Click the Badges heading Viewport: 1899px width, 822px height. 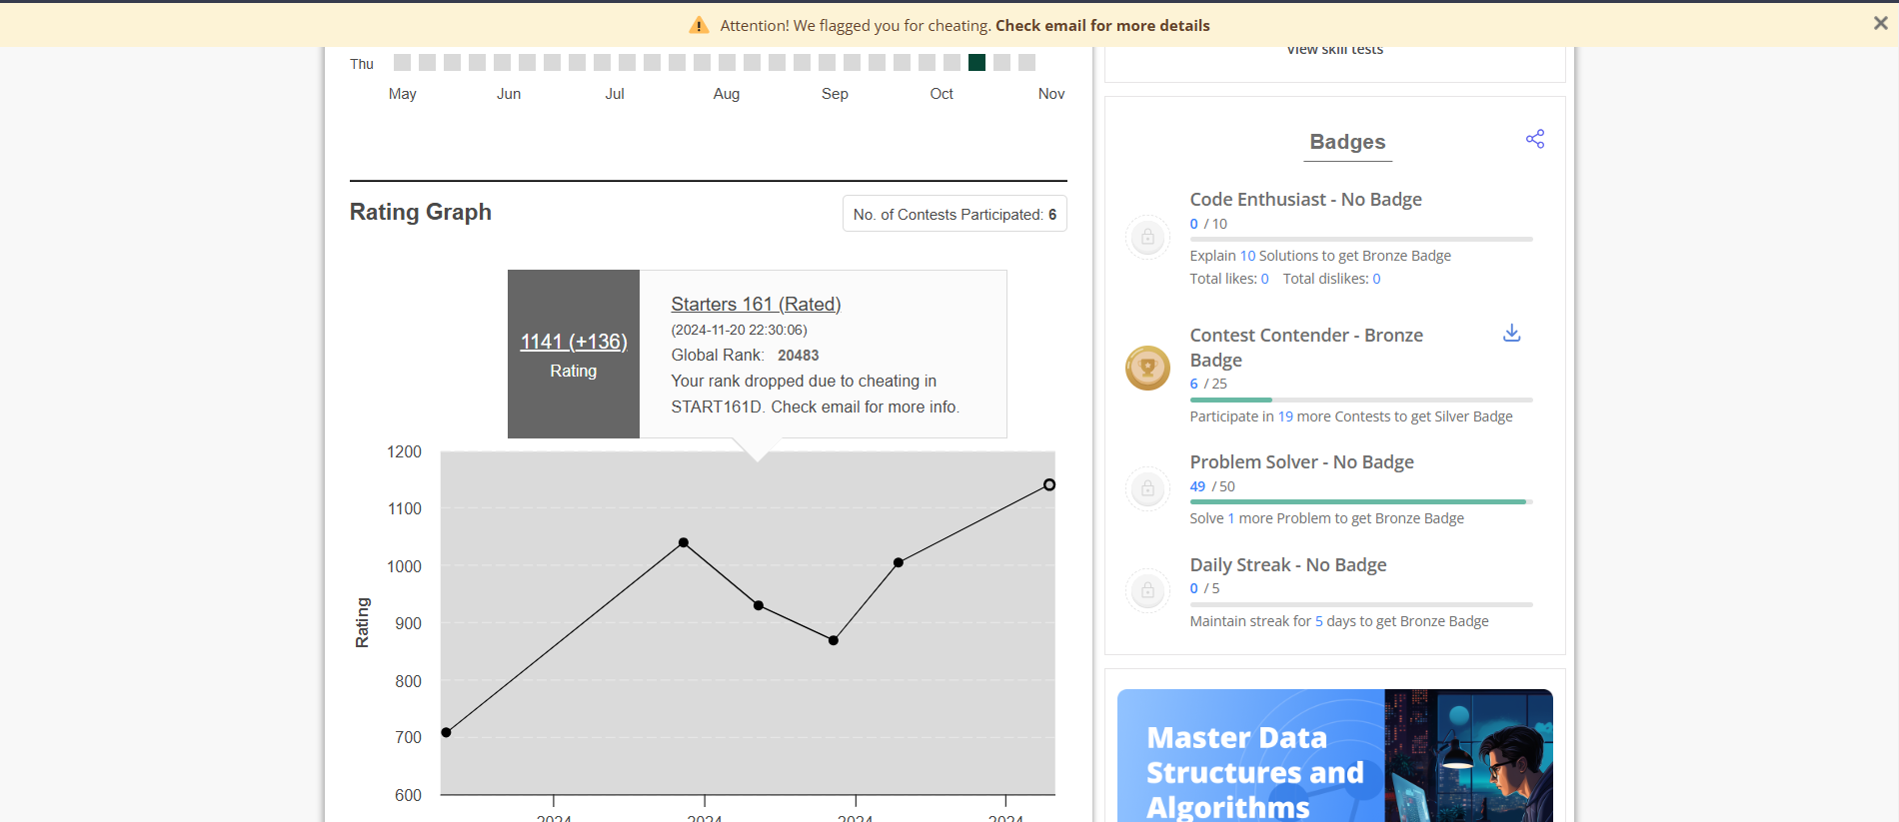click(1347, 142)
